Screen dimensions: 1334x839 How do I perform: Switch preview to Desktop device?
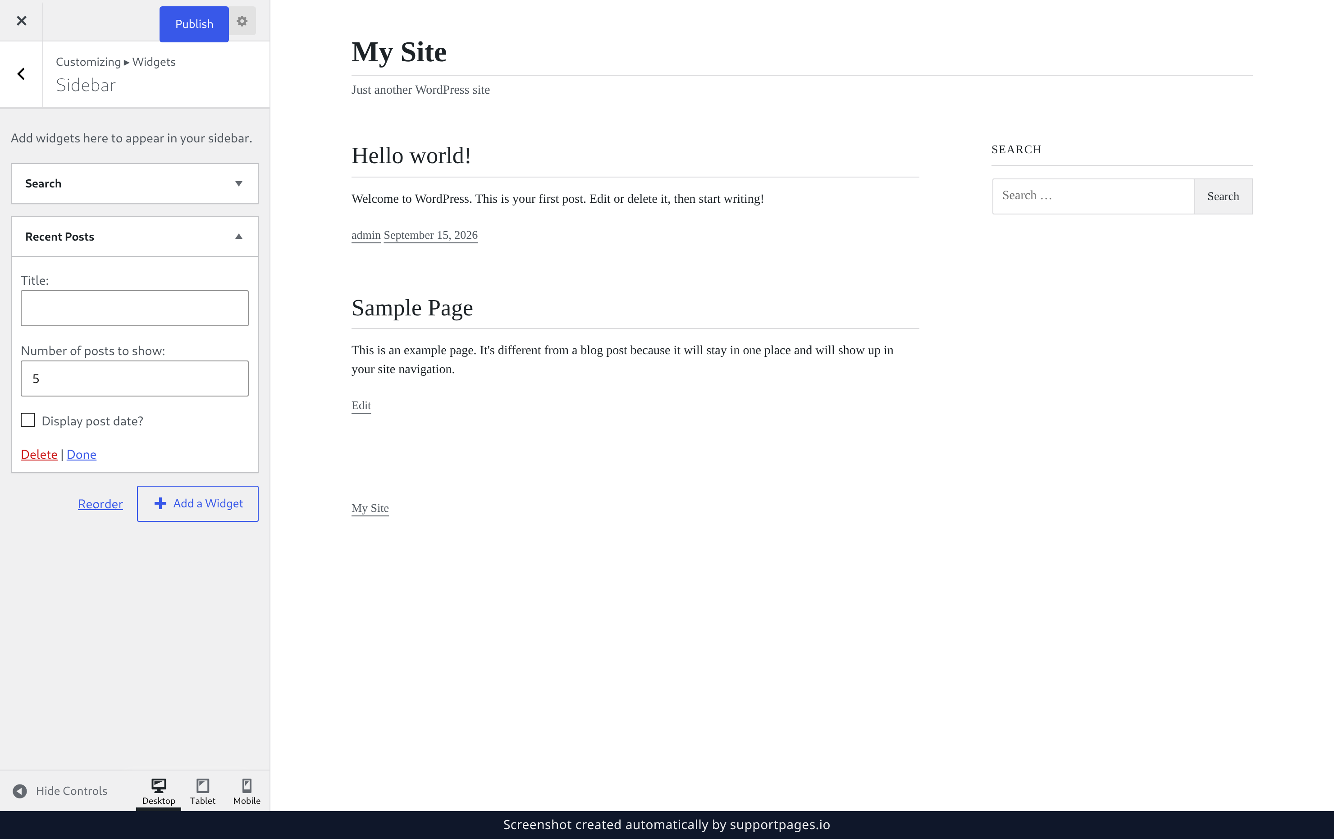[159, 791]
